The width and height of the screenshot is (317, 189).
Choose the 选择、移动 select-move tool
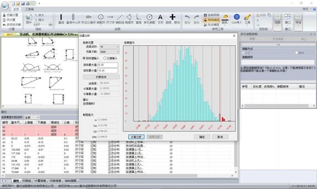point(173,19)
